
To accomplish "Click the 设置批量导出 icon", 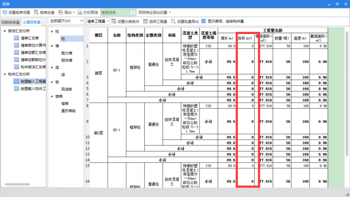I will (174, 21).
